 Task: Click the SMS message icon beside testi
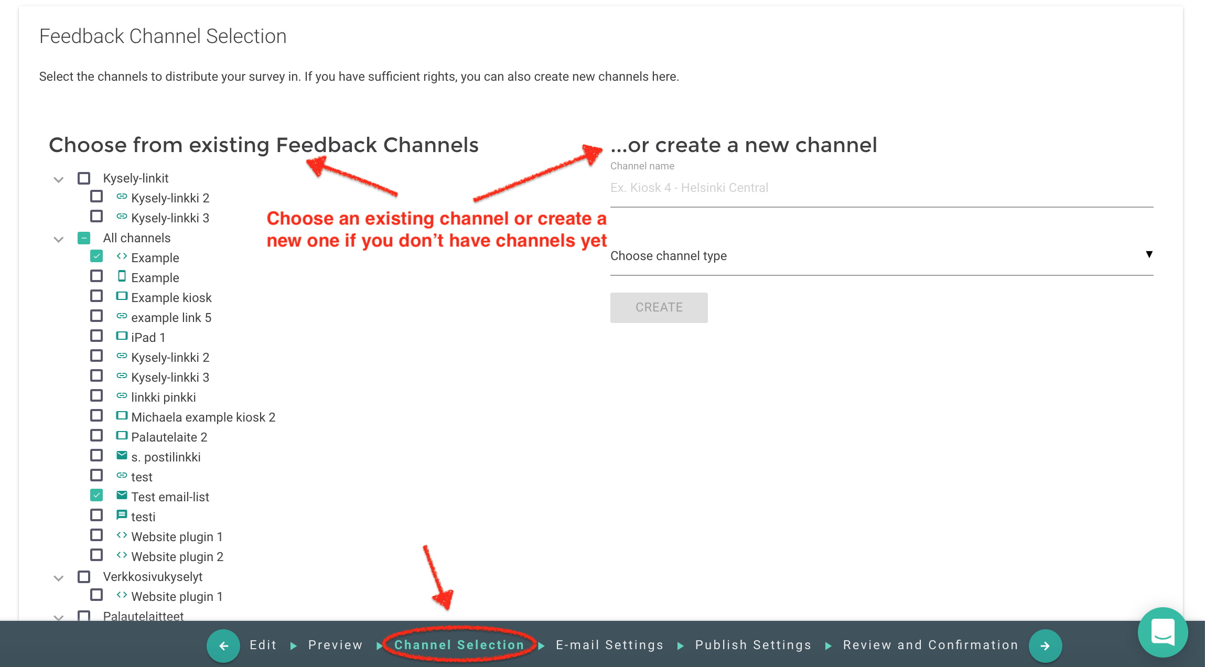click(122, 515)
